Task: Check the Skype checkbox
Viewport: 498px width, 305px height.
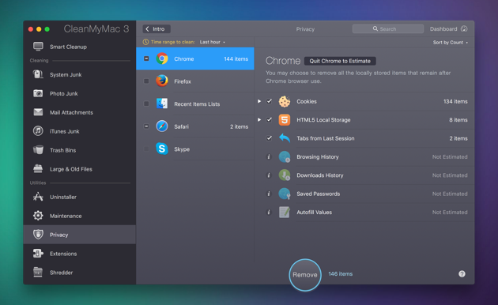Action: (x=146, y=149)
